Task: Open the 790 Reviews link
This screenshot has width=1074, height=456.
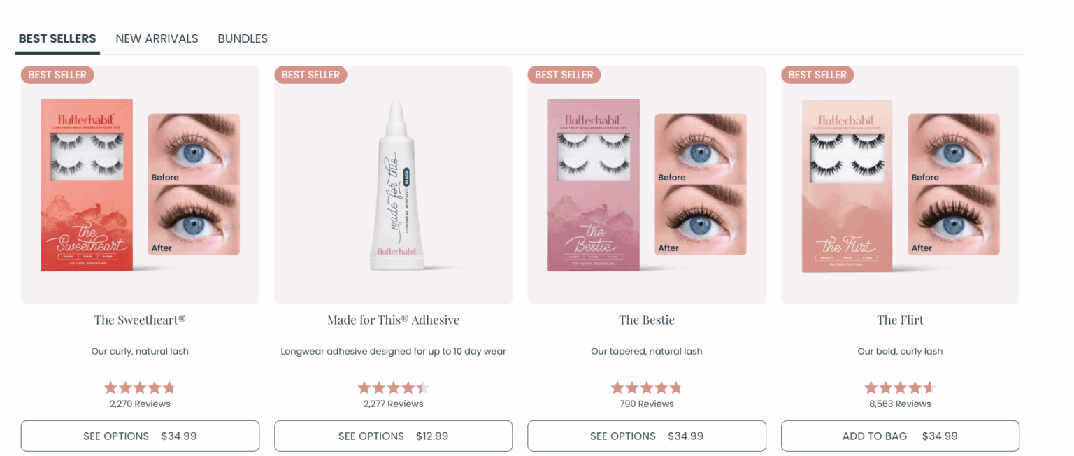Action: click(x=646, y=404)
